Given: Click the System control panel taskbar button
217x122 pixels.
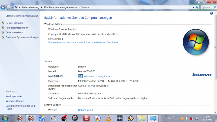Looking at the screenshot, I should click(x=153, y=118).
